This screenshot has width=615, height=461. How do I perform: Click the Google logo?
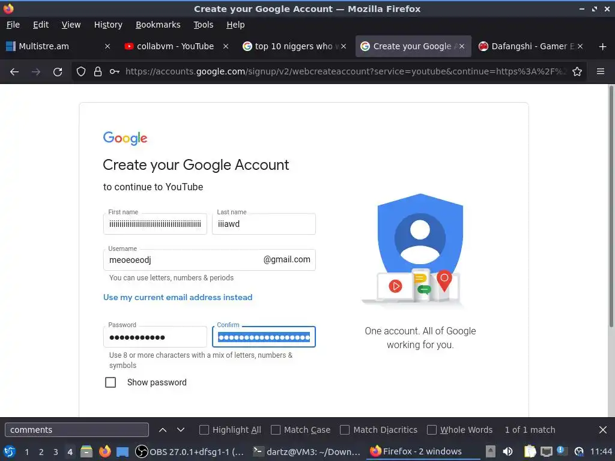tap(125, 138)
